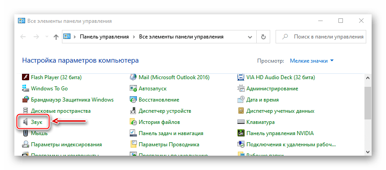
Task: Open the Звук sound settings link
Action: tap(36, 122)
